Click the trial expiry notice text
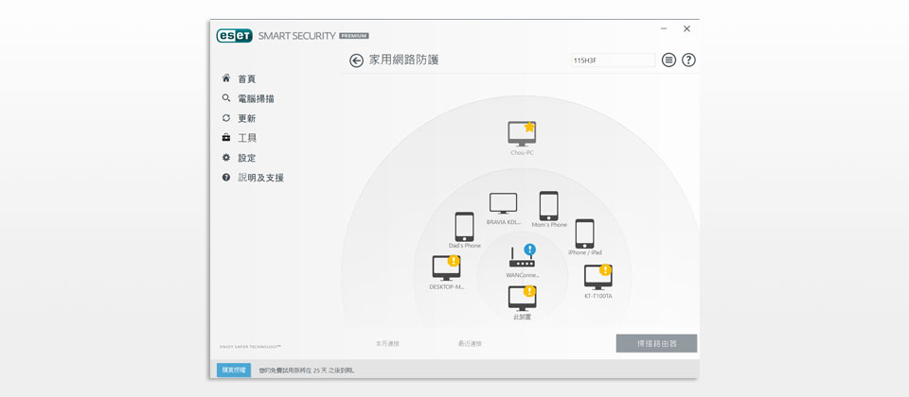The width and height of the screenshot is (909, 397). coord(307,371)
